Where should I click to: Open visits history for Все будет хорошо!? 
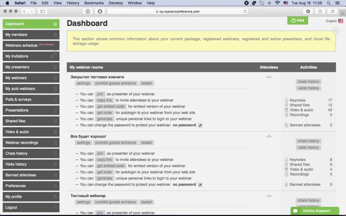click(x=308, y=148)
